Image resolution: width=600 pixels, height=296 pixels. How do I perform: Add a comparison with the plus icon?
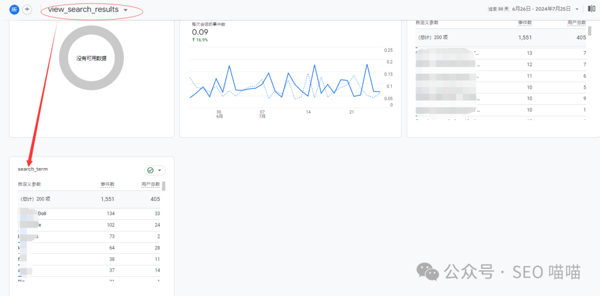click(27, 9)
